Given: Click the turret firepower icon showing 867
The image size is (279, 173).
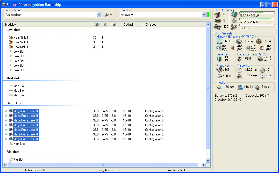Looking at the screenshot, I should coord(219,69).
